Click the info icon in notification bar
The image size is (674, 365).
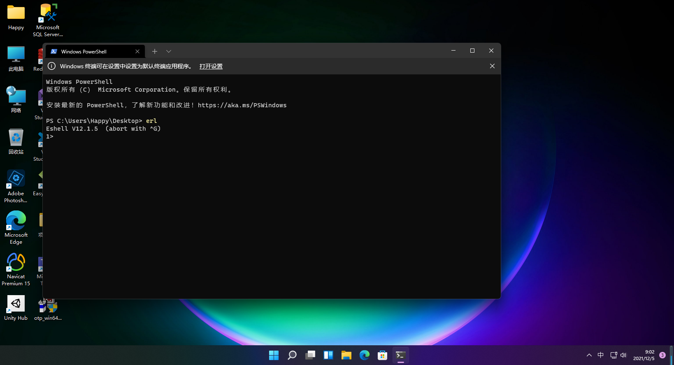click(x=51, y=66)
